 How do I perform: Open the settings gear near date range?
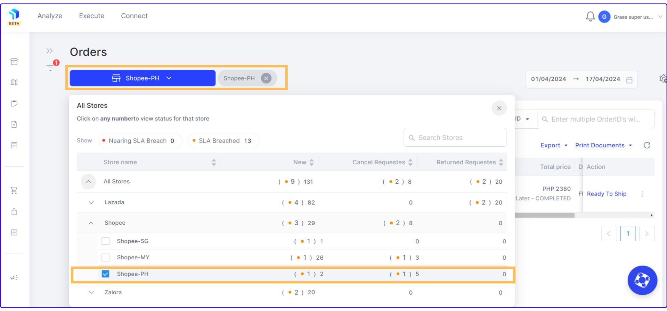(663, 79)
